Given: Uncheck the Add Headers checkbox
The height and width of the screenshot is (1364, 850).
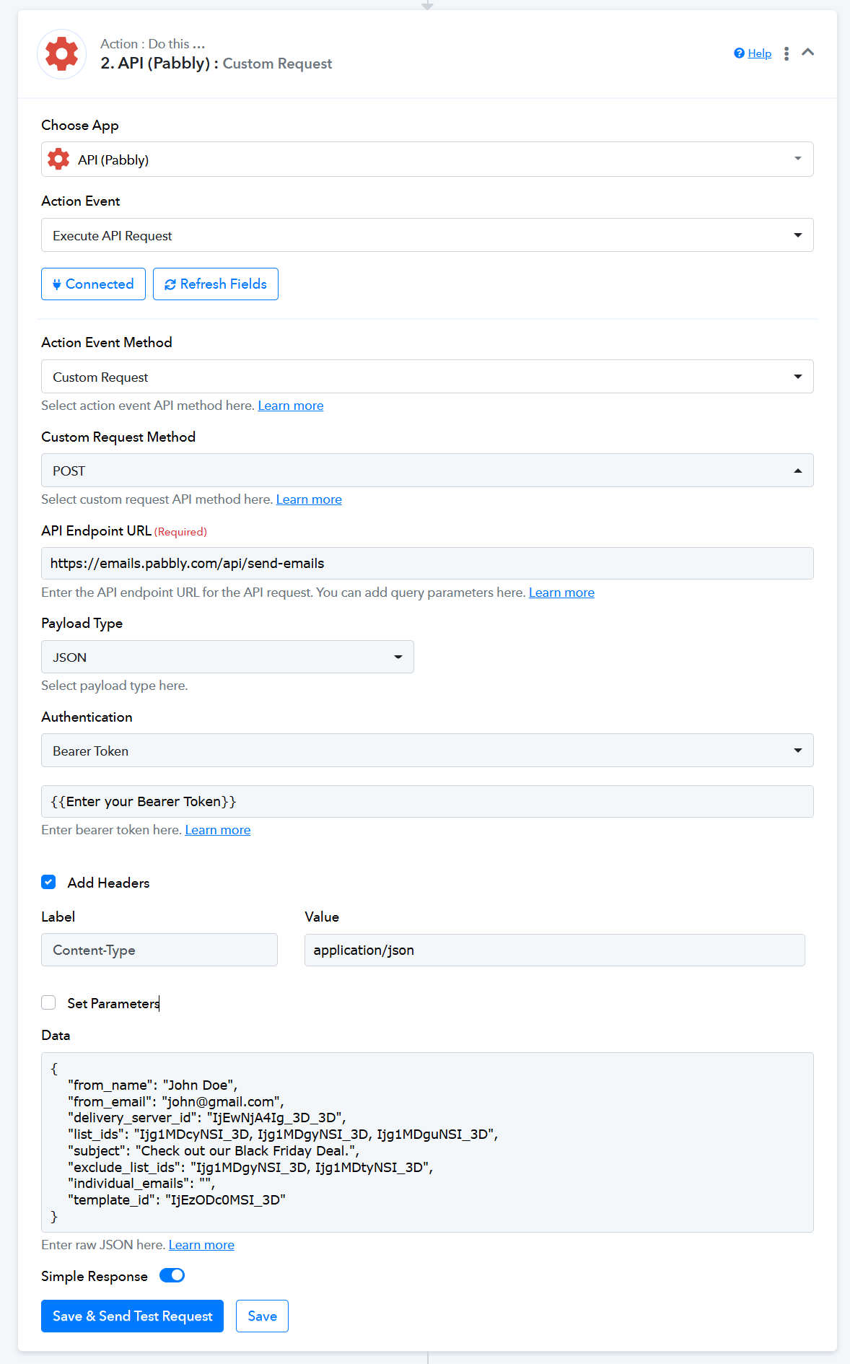Looking at the screenshot, I should [x=48, y=882].
